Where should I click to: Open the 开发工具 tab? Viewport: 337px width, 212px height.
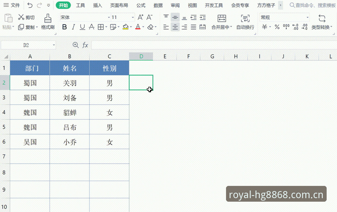click(x=214, y=5)
